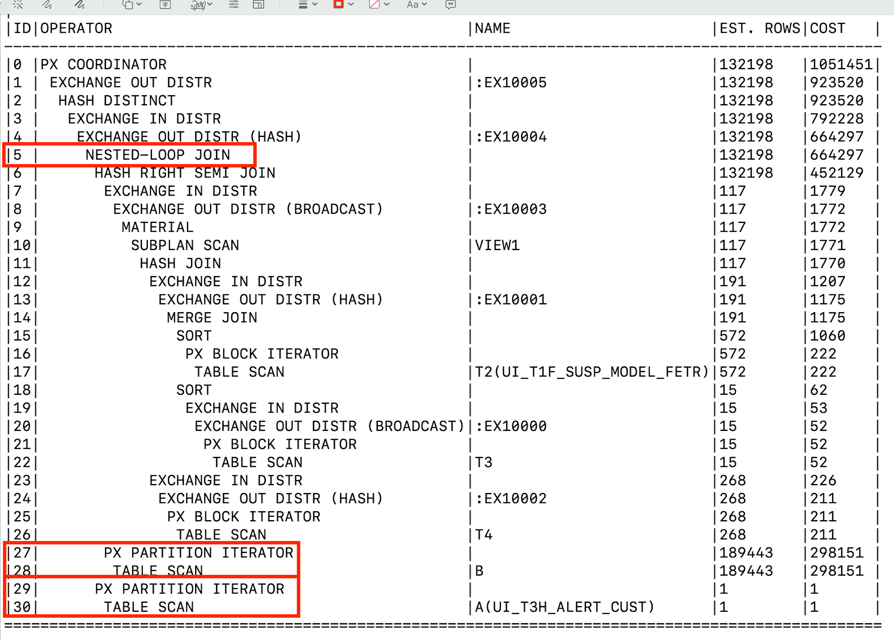The image size is (894, 640).
Task: Click the HASH JOIN operator in row 11
Action: (181, 263)
